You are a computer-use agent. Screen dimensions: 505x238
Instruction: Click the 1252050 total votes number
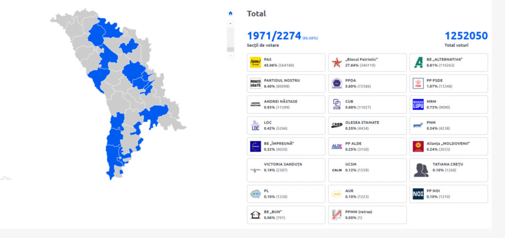pyautogui.click(x=466, y=35)
